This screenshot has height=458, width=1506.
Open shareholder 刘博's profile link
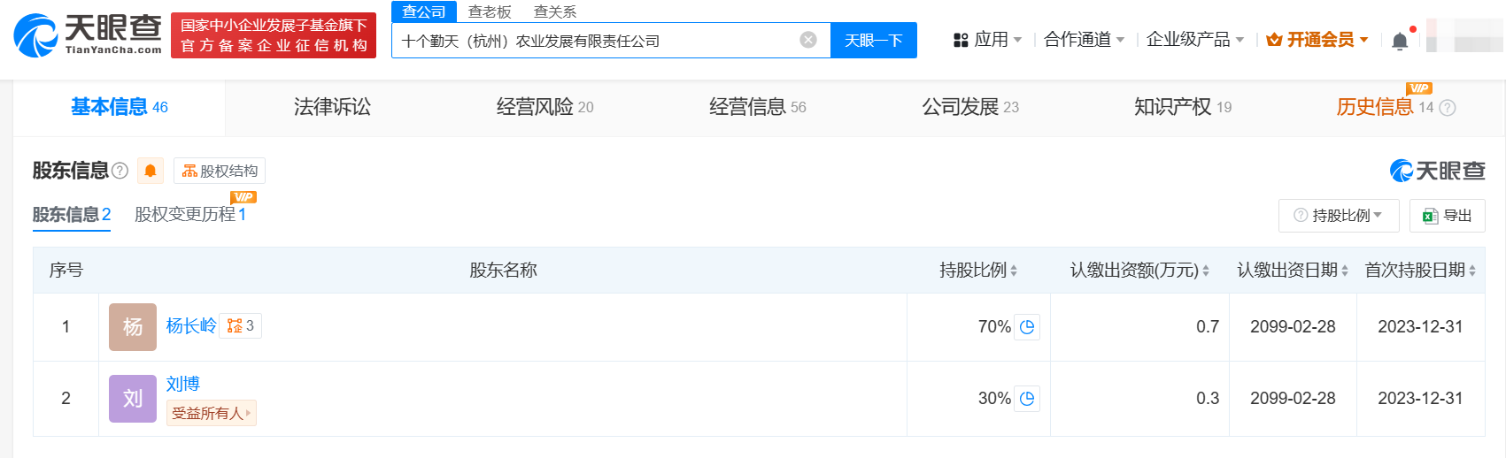point(183,384)
